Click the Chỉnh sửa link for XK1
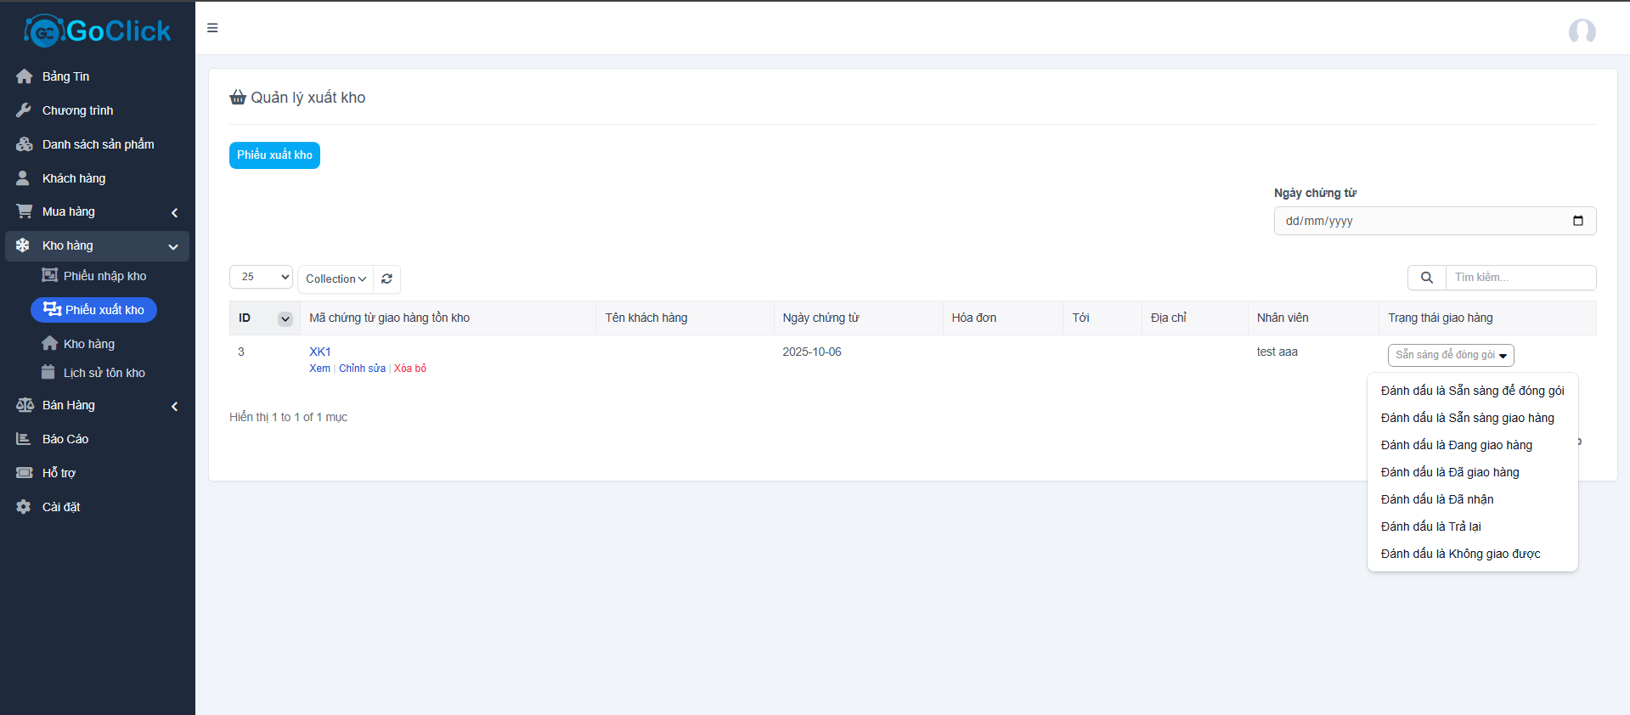 click(x=362, y=369)
